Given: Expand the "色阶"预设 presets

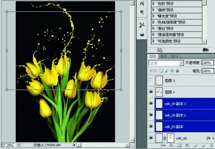Looking at the screenshot, I should click(x=154, y=4).
